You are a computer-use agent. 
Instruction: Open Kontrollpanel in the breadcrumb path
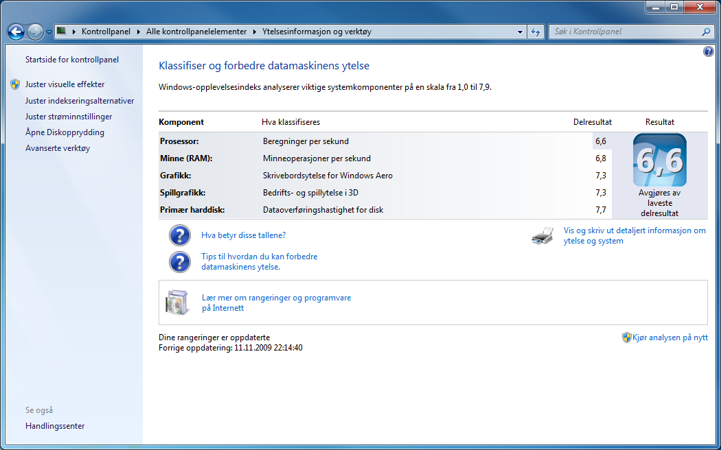click(106, 32)
